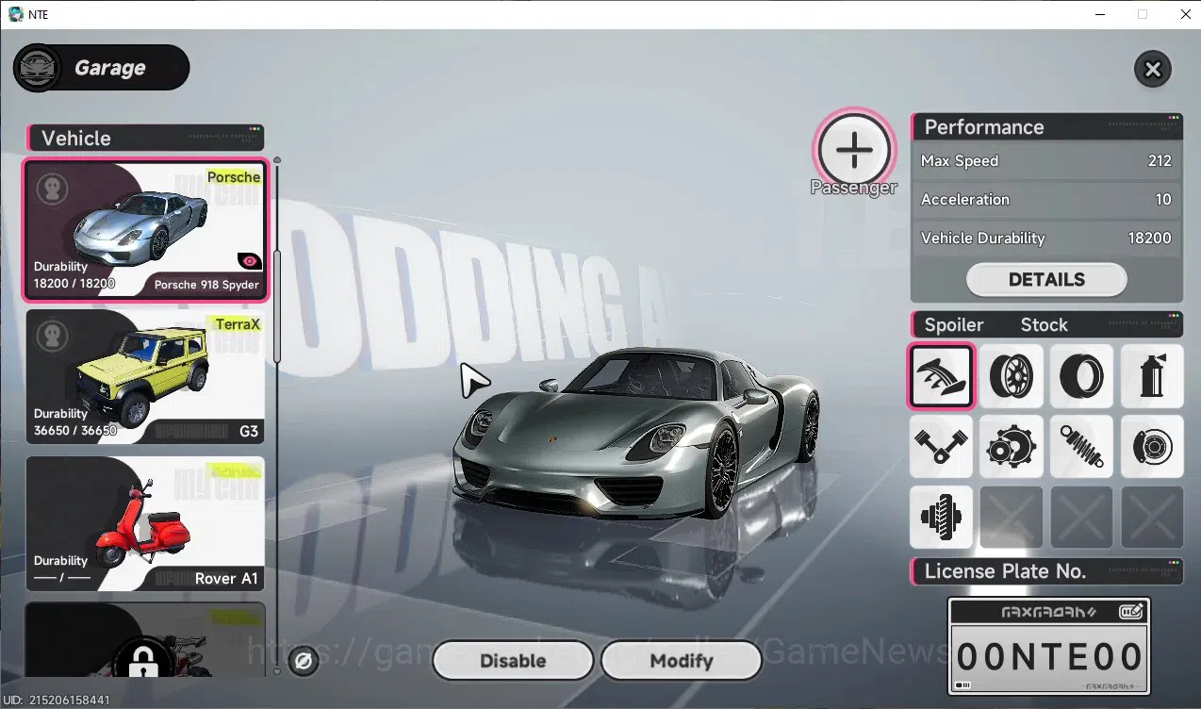Image resolution: width=1201 pixels, height=709 pixels.
Task: Click the first locked empty mod slot
Action: click(1011, 517)
